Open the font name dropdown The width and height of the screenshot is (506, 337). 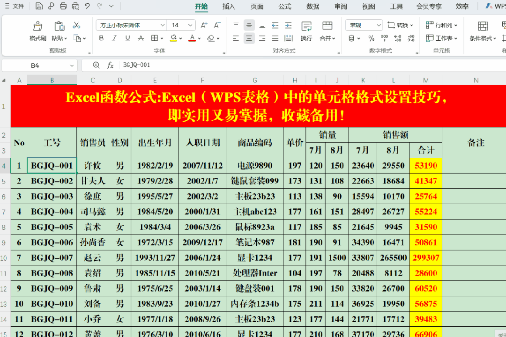click(x=163, y=25)
